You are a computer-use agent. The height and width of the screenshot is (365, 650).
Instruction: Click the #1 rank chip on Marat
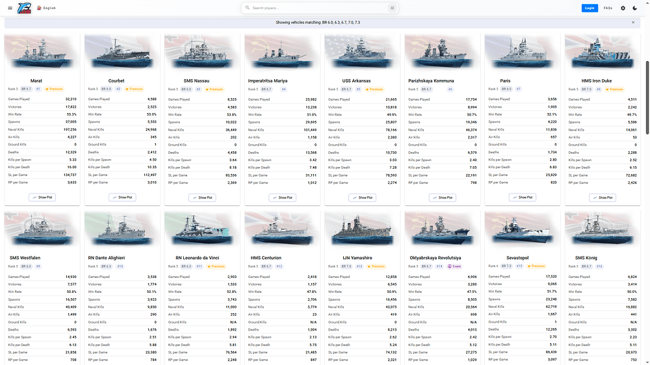pyautogui.click(x=38, y=89)
